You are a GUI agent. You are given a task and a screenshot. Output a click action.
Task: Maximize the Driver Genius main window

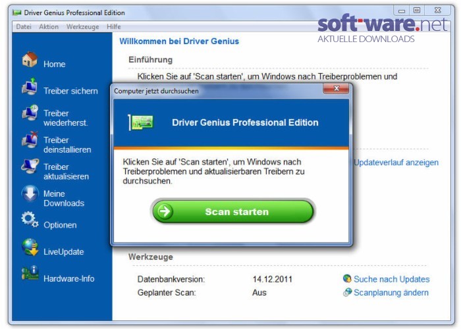coord(417,11)
